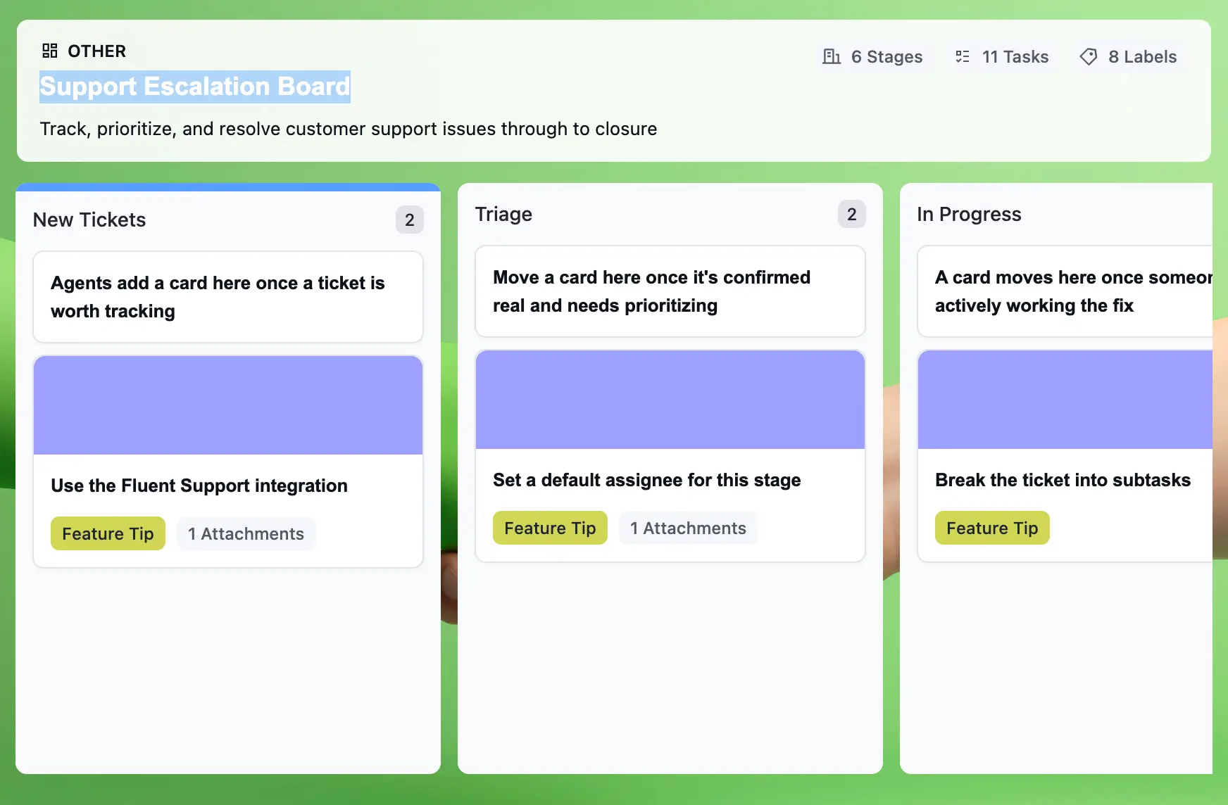Open 'Set a default assignee for this stage' title

click(x=647, y=480)
